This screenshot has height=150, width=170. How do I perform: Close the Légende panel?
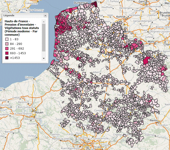(x=45, y=16)
